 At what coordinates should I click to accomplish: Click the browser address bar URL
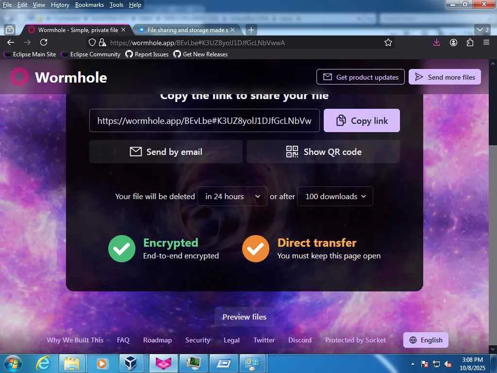click(197, 43)
